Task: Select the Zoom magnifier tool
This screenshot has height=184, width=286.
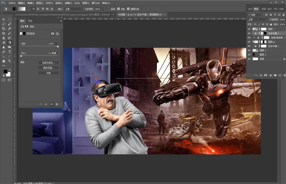Action: pos(9,61)
